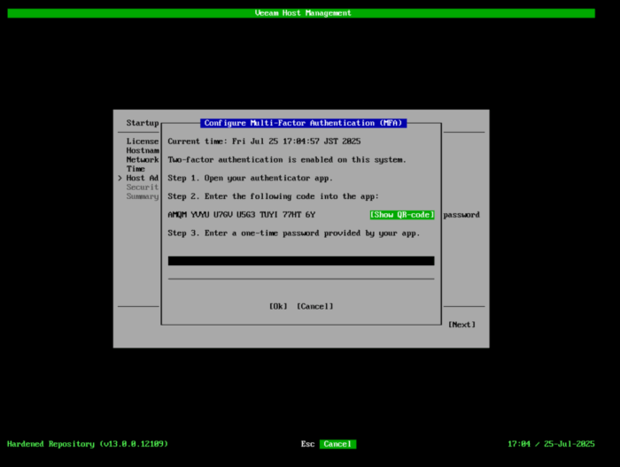Cancel the MFA configuration dialog
The image size is (620, 467).
[315, 306]
